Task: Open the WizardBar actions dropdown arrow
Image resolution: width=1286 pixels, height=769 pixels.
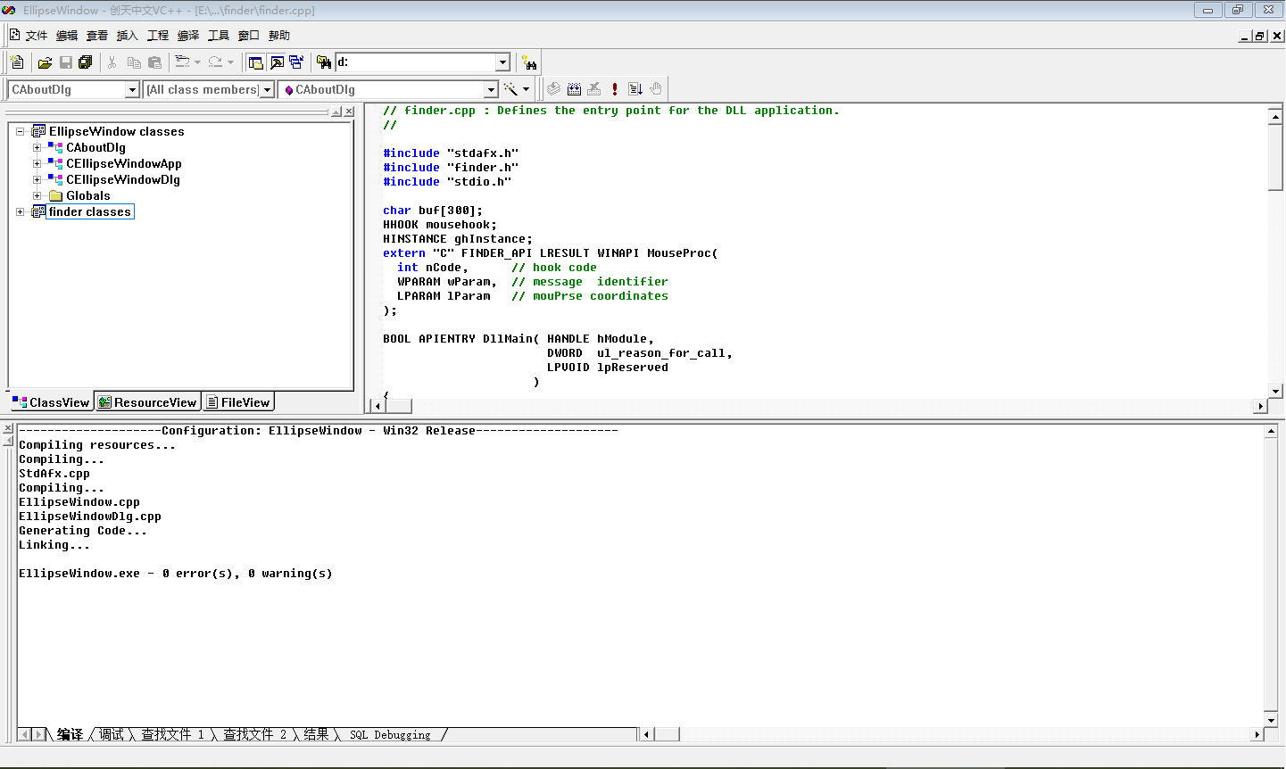Action: (x=526, y=89)
